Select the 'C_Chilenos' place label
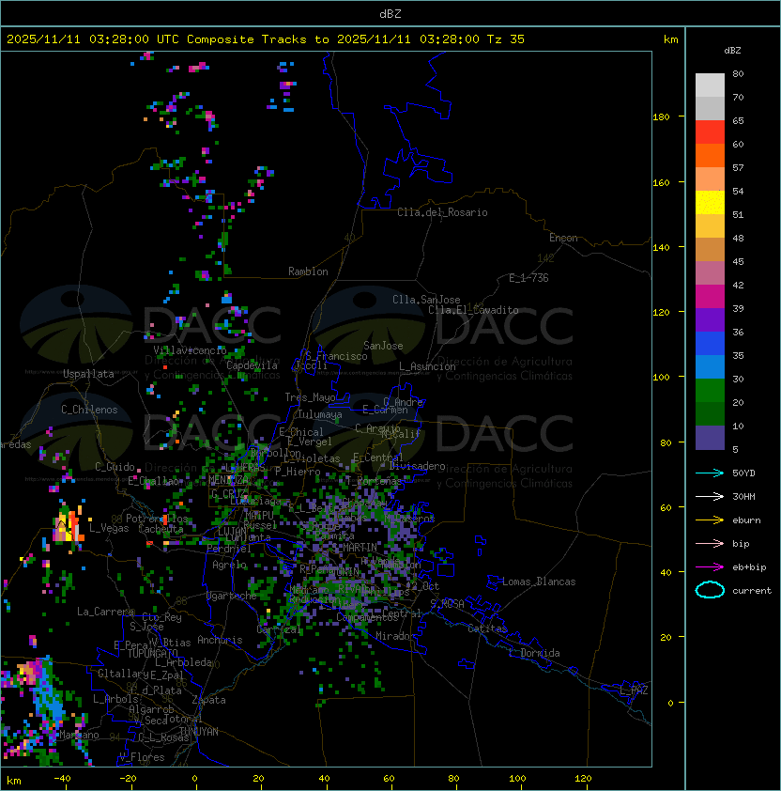Viewport: 781px width, 791px height. click(x=89, y=410)
